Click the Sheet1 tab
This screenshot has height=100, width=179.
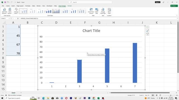click(x=13, y=92)
